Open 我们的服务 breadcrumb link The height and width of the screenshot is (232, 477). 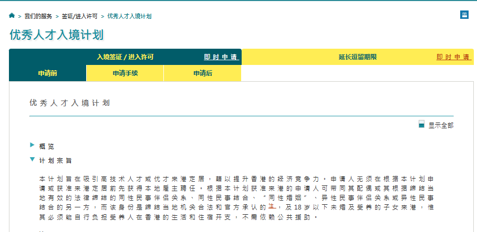tap(38, 16)
